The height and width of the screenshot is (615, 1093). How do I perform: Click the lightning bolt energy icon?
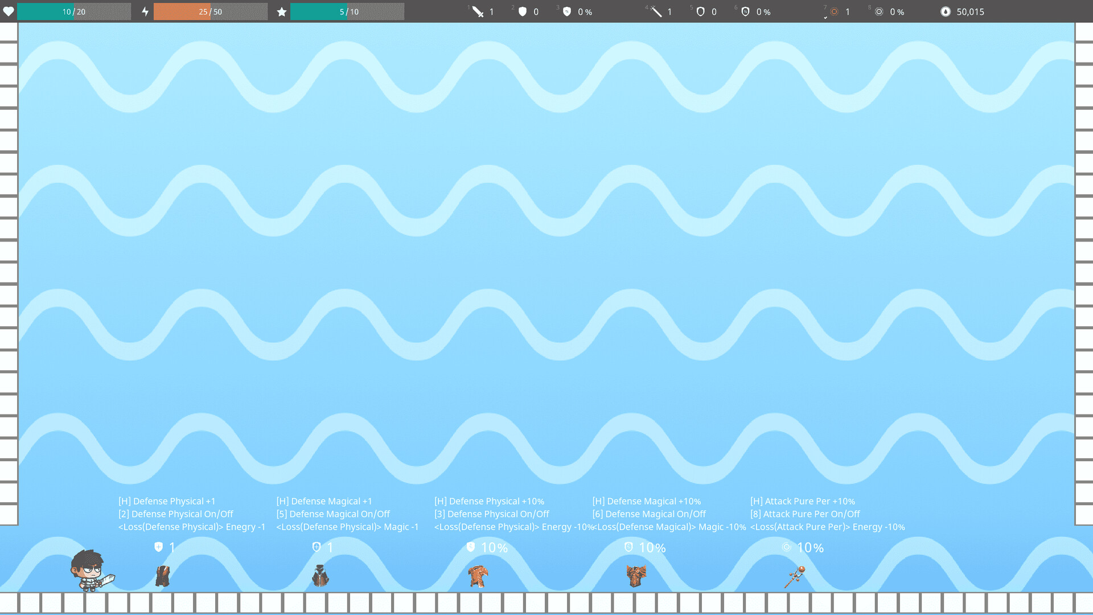[145, 11]
